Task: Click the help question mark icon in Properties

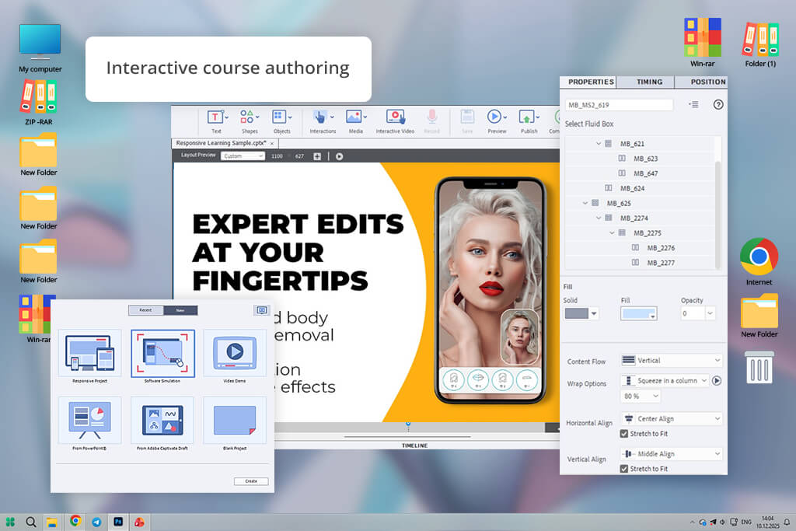Action: point(717,105)
